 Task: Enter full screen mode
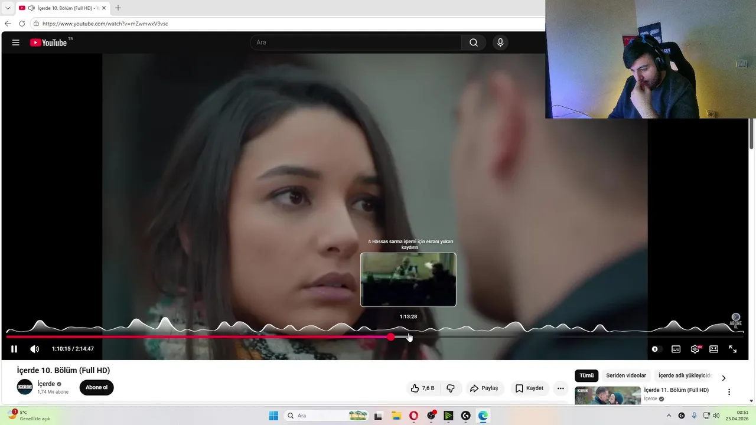[733, 349]
